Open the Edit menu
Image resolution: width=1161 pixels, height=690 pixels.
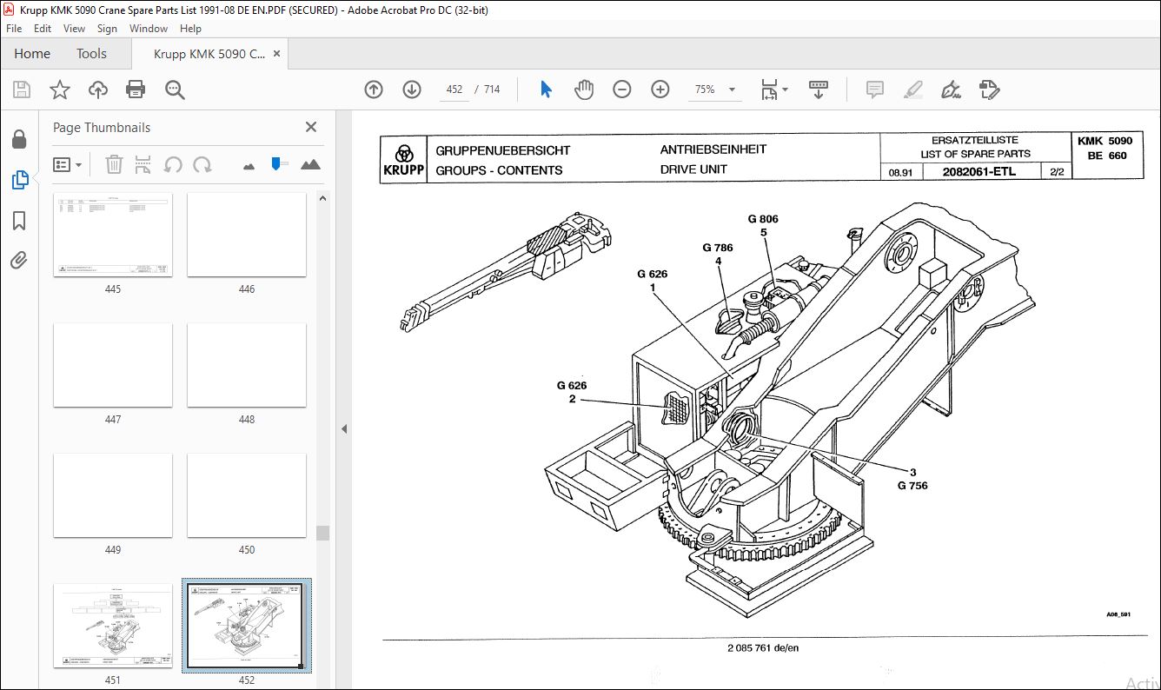[x=43, y=29]
